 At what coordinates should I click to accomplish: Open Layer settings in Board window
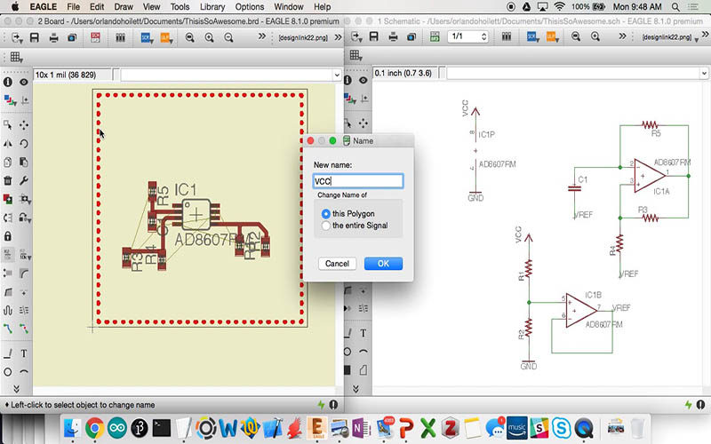tap(9, 99)
